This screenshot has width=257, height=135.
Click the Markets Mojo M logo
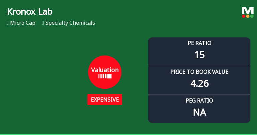pyautogui.click(x=248, y=10)
